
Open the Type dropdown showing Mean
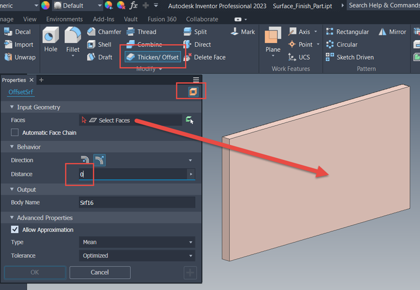click(137, 242)
